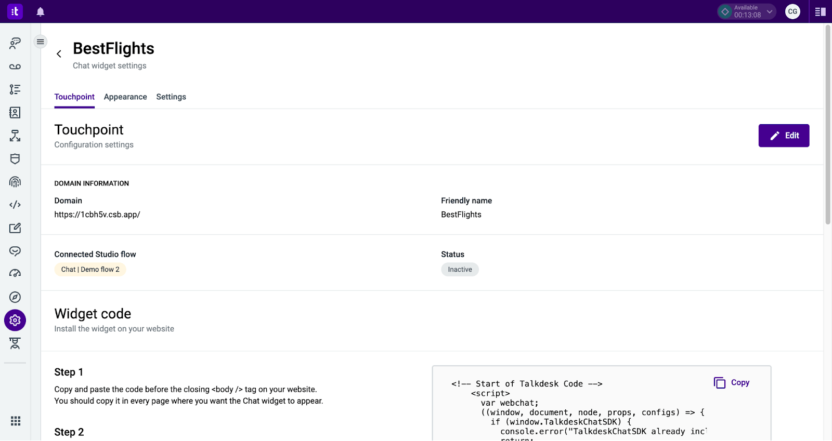Switch to the Settings tab
Viewport: 832px width, 441px height.
coord(171,97)
